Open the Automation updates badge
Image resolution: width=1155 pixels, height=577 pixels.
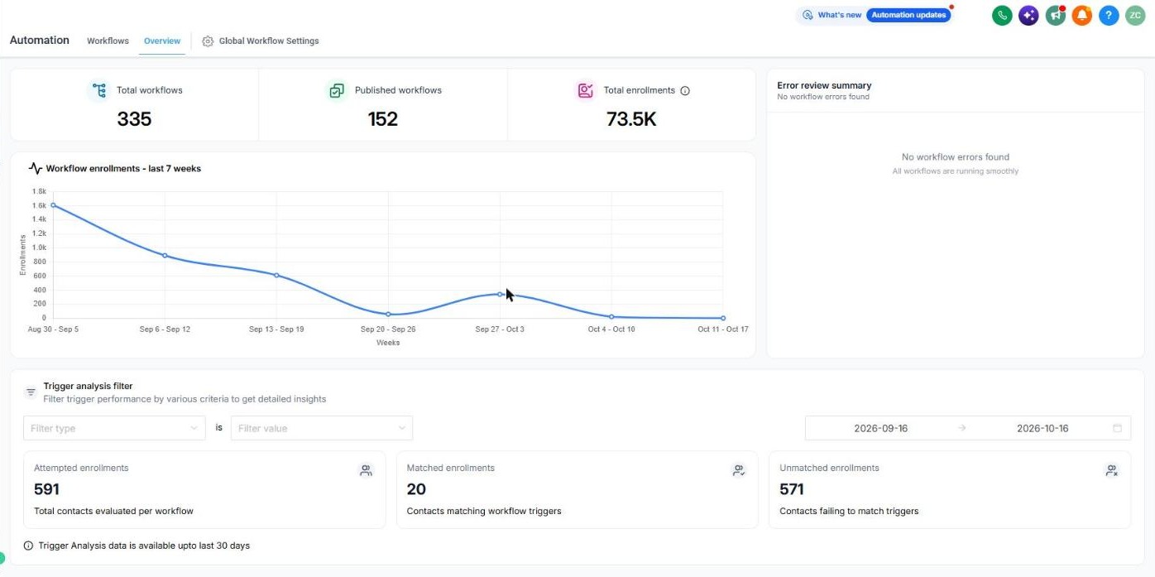909,15
